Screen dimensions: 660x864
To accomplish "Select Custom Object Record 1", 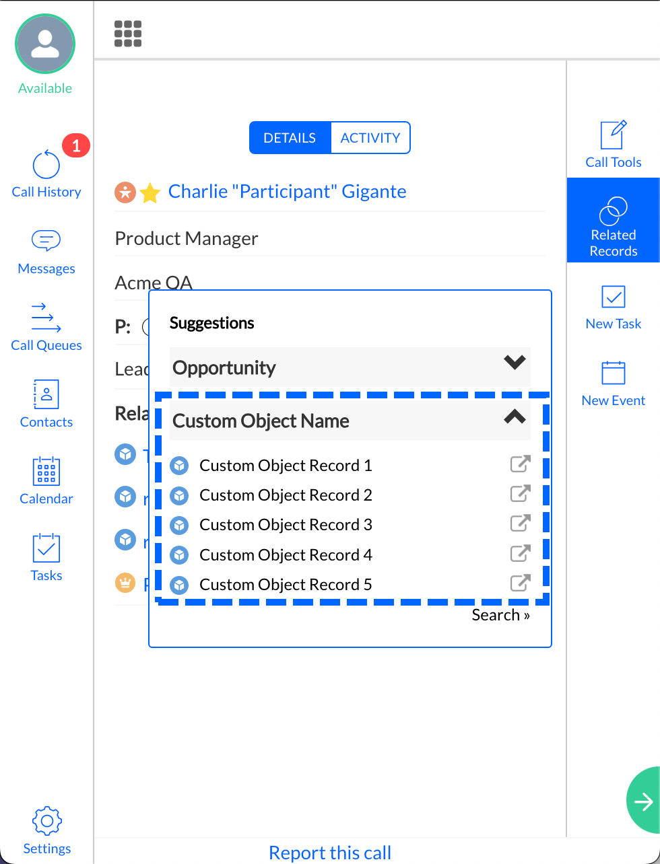I will 286,466.
